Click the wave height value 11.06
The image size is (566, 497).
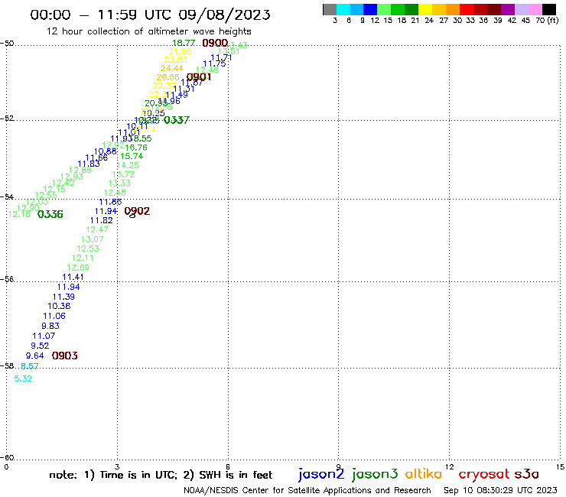click(54, 317)
